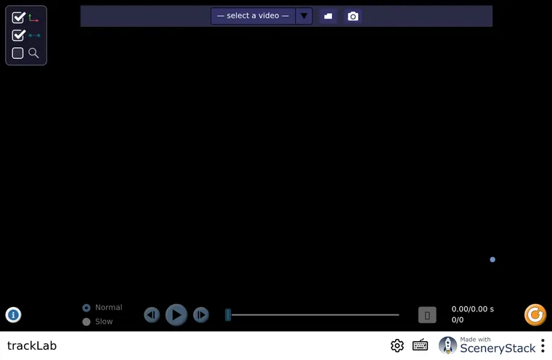This screenshot has width=552, height=360.
Task: Click the timeline slider thumb
Action: pos(228,314)
